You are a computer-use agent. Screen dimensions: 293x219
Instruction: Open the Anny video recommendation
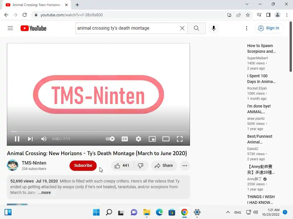coord(261,169)
